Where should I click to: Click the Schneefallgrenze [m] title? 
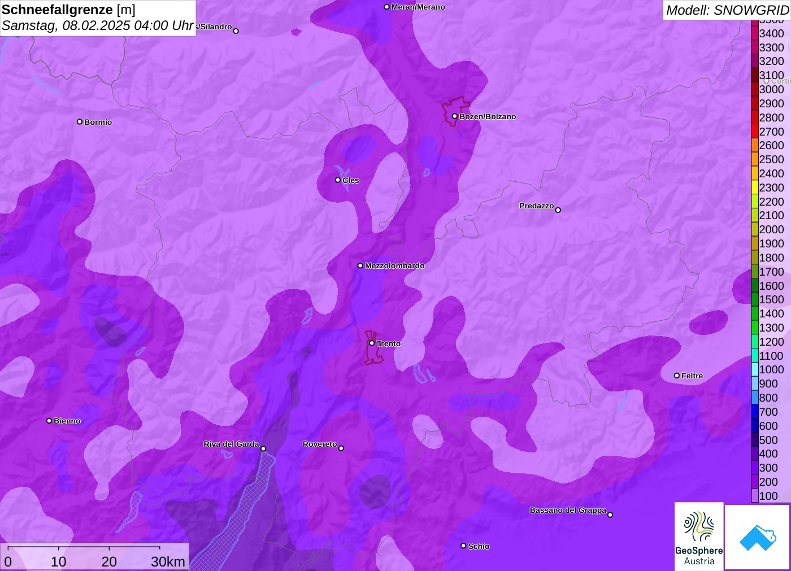click(68, 10)
